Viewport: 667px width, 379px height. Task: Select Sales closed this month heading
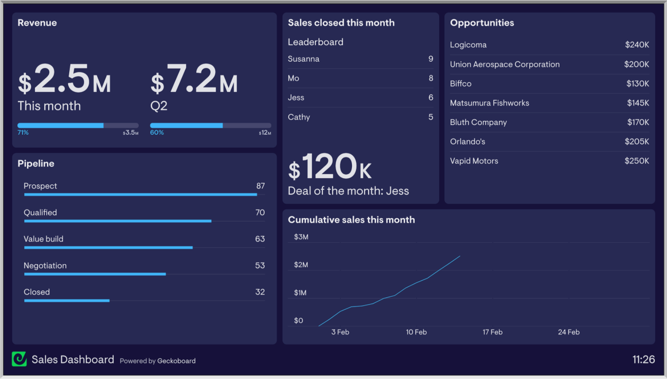tap(341, 23)
